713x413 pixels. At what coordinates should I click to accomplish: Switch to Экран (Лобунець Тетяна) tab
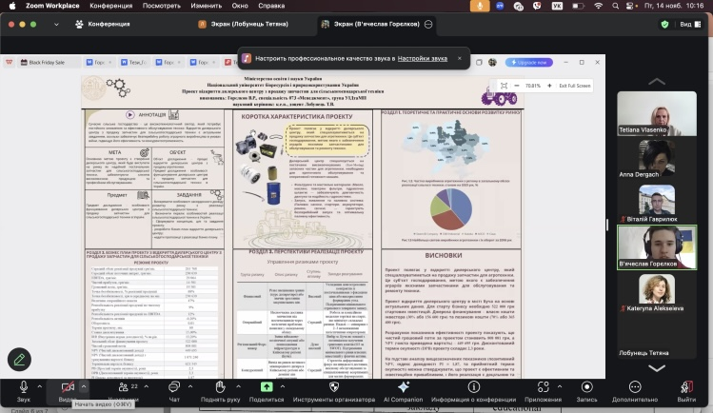[244, 24]
